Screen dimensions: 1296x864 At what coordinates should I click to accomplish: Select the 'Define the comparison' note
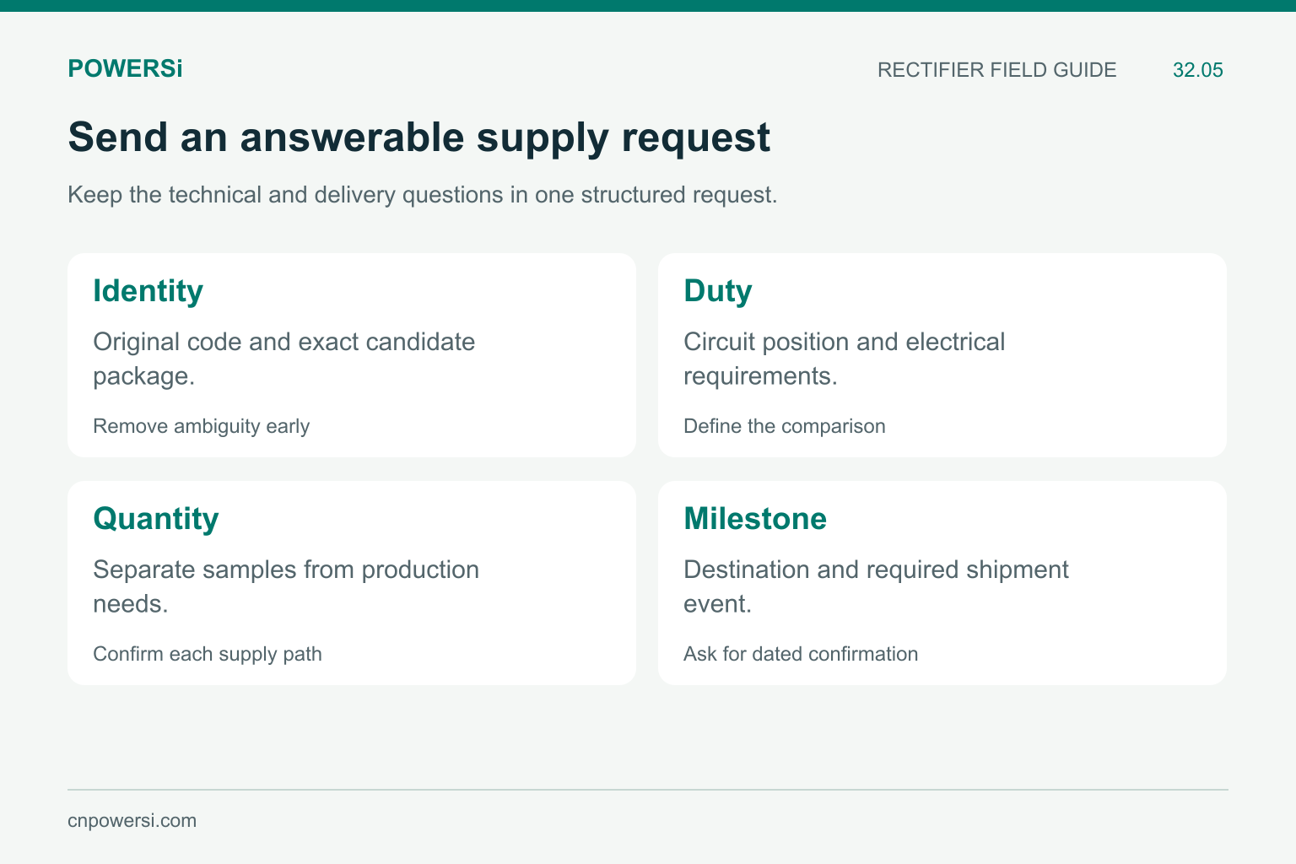(x=784, y=426)
